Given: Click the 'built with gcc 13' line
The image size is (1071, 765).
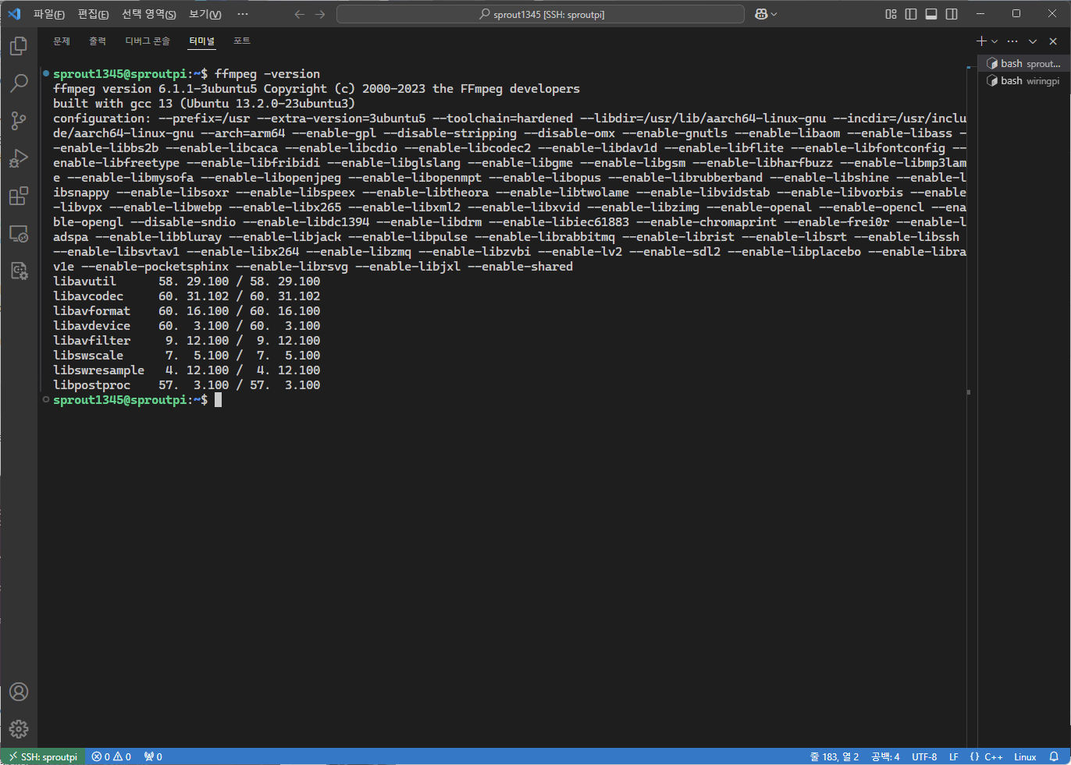Looking at the screenshot, I should point(205,104).
